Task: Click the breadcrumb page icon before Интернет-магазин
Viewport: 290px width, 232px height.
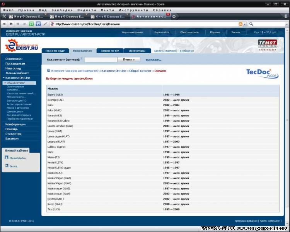Action: click(x=48, y=70)
